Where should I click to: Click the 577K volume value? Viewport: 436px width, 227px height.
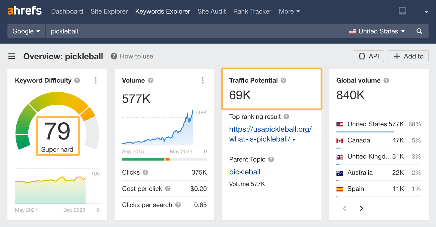(136, 99)
